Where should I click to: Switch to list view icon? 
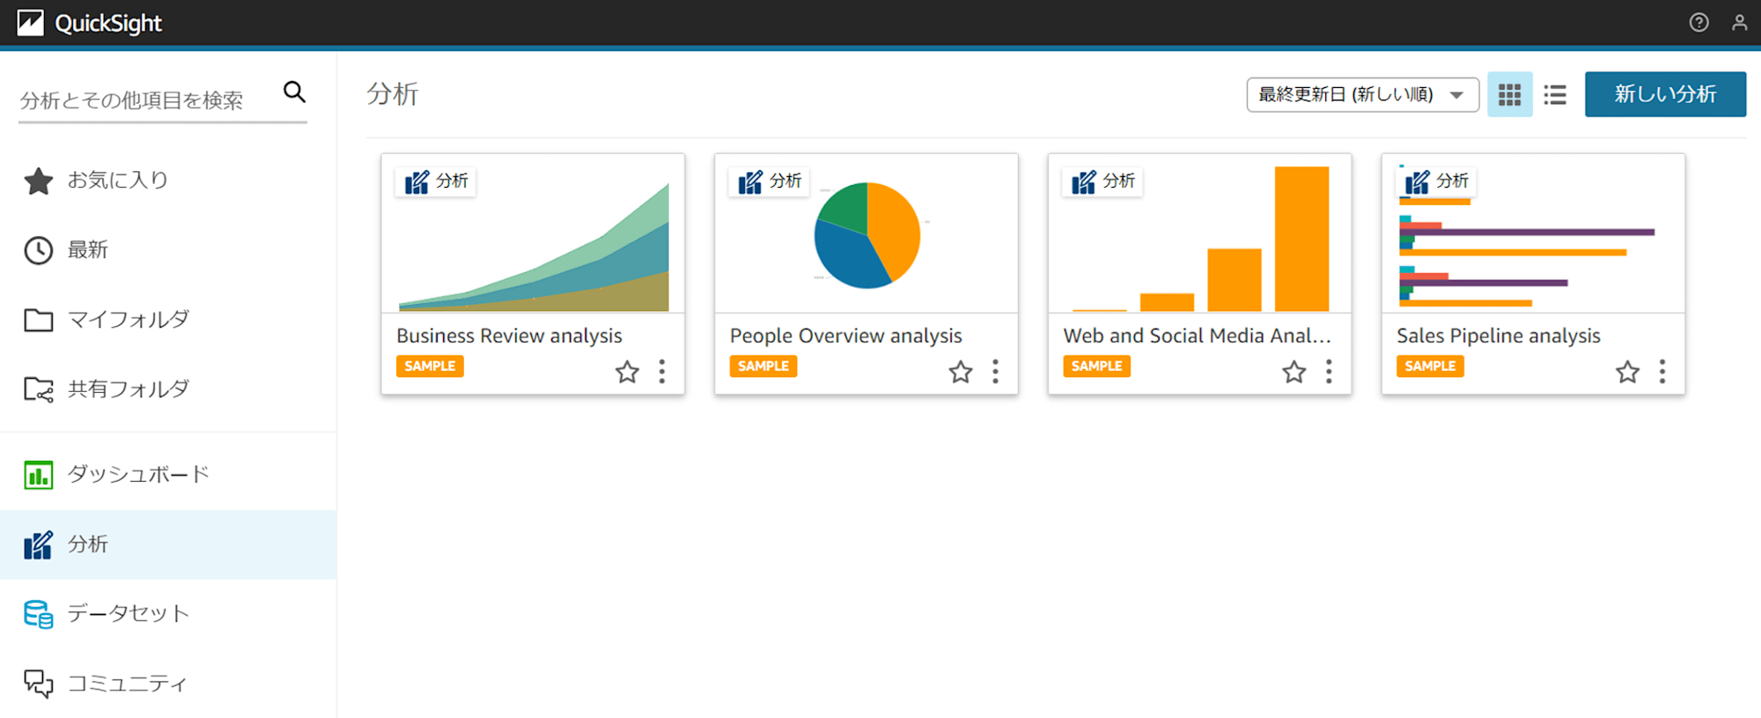pos(1555,94)
